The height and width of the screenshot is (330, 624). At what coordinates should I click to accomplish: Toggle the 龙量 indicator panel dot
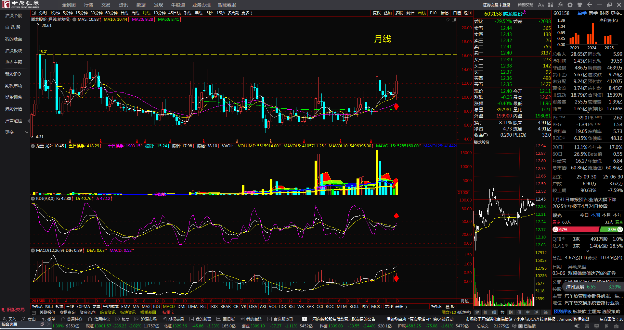33,146
